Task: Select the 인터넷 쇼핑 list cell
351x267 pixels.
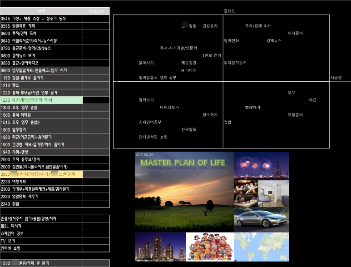Action: tap(41, 248)
